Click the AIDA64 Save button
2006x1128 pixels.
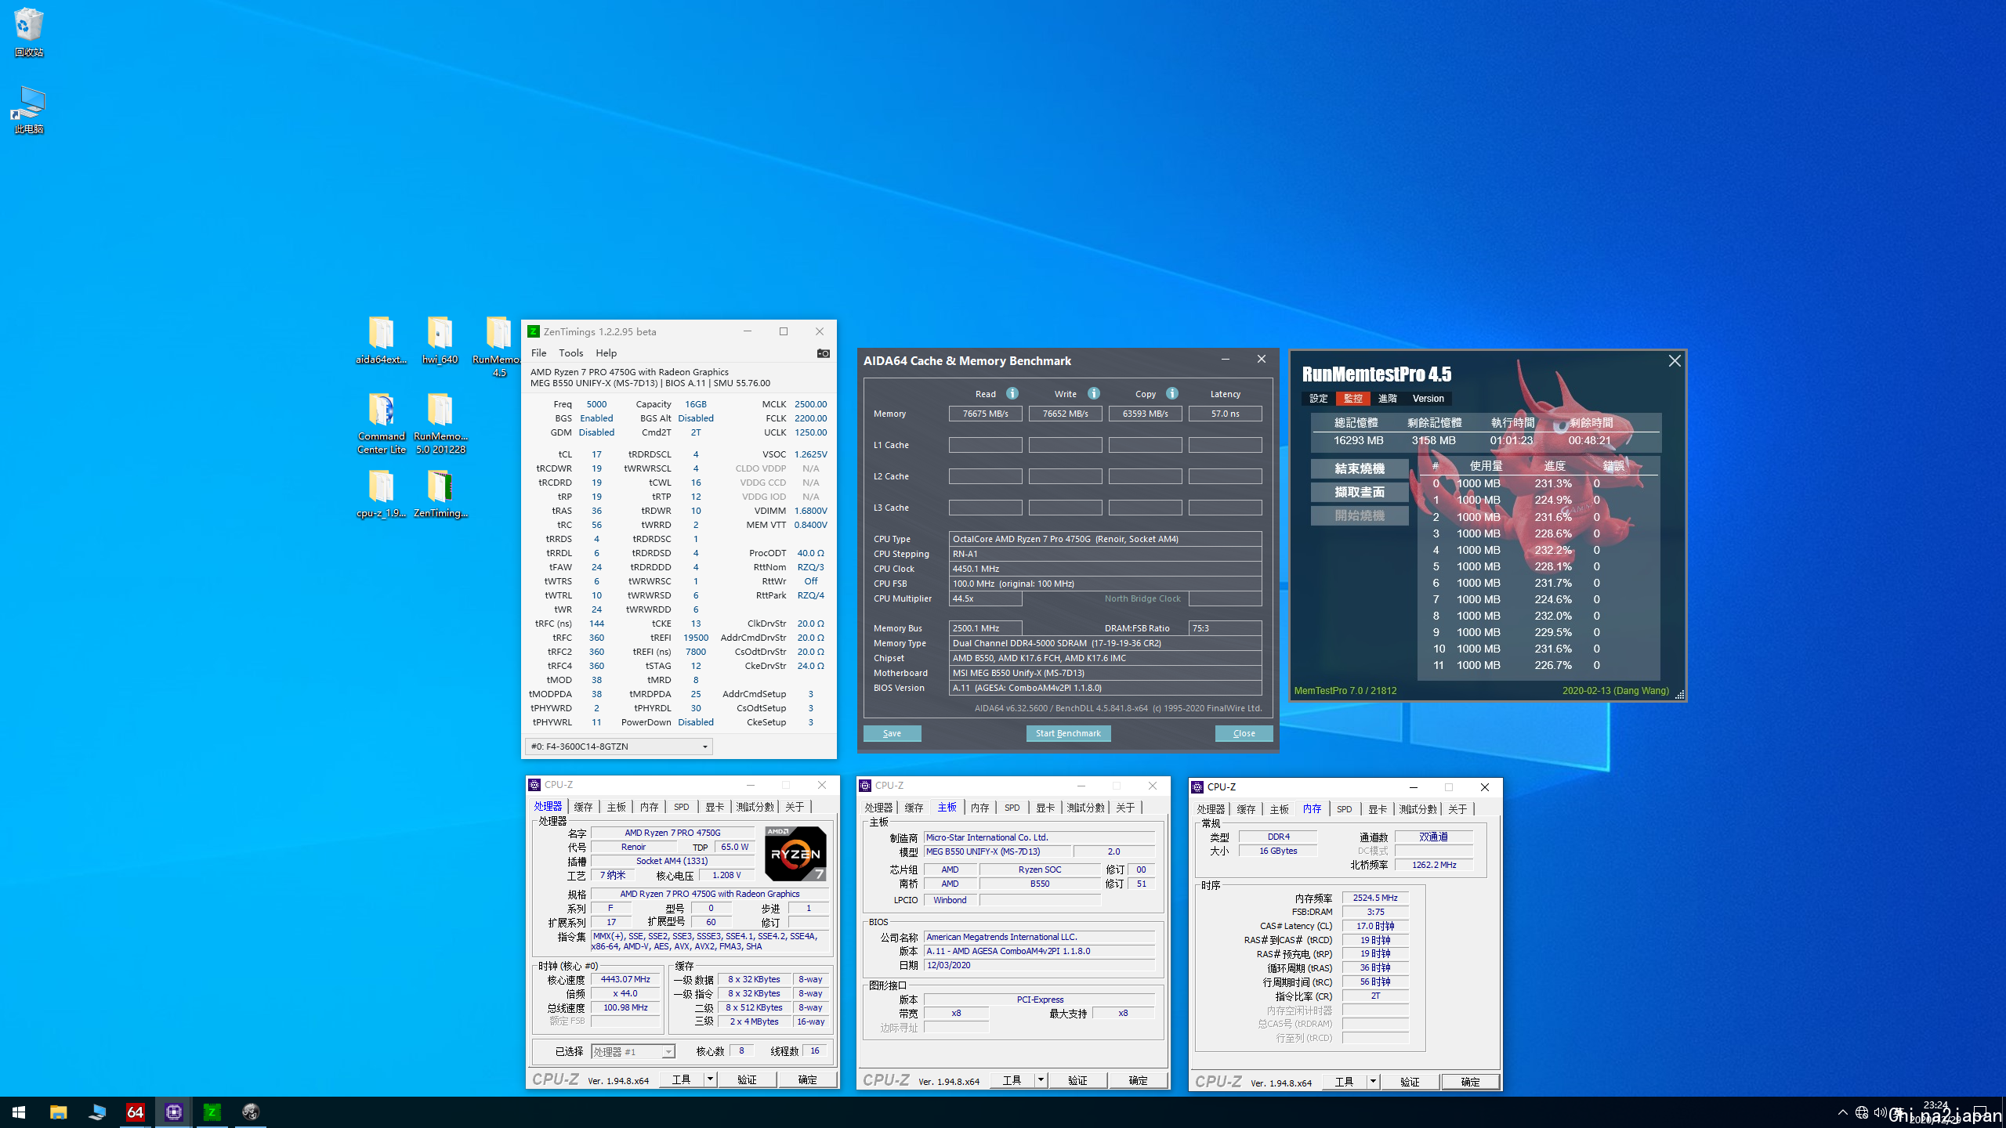click(892, 733)
